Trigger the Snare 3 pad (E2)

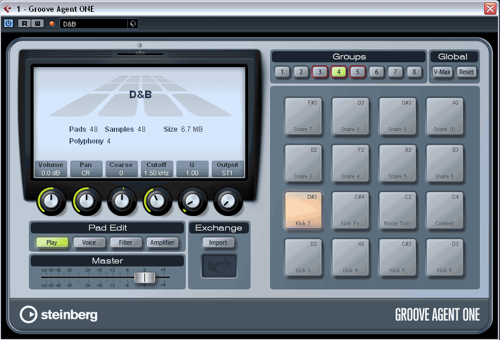click(303, 163)
